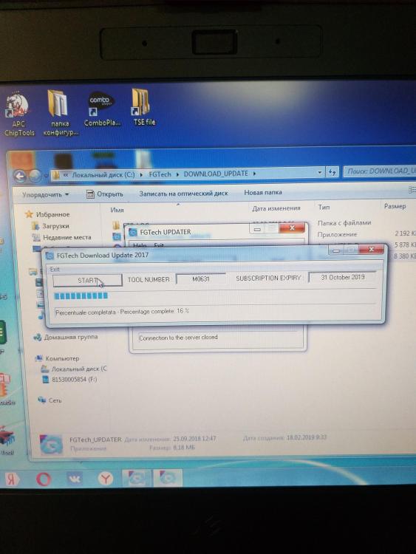Select the TSE file desktop folder
This screenshot has height=554, width=416.
click(x=143, y=107)
